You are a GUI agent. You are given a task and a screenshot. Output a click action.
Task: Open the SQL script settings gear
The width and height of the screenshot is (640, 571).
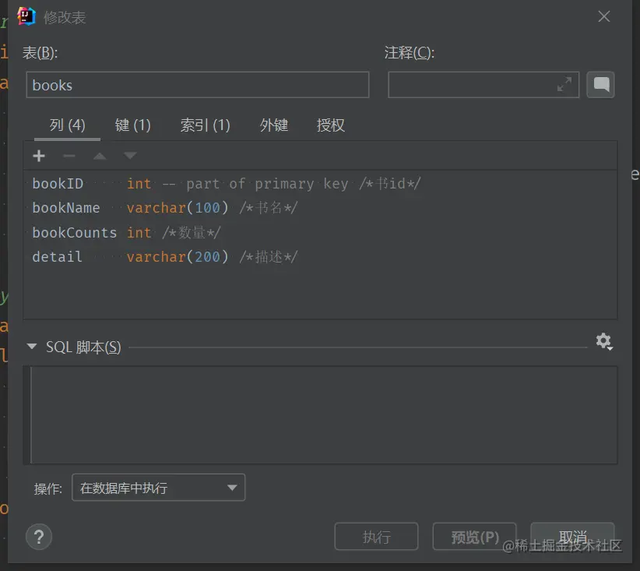tap(604, 341)
